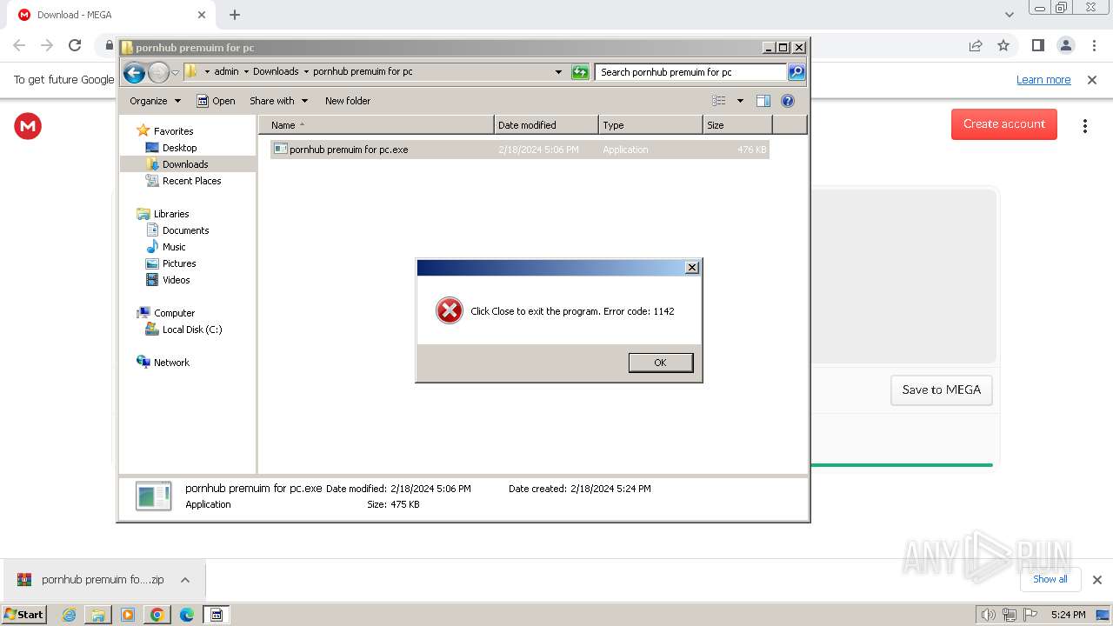The image size is (1113, 626).
Task: Go back in Explorer window
Action: tap(134, 72)
